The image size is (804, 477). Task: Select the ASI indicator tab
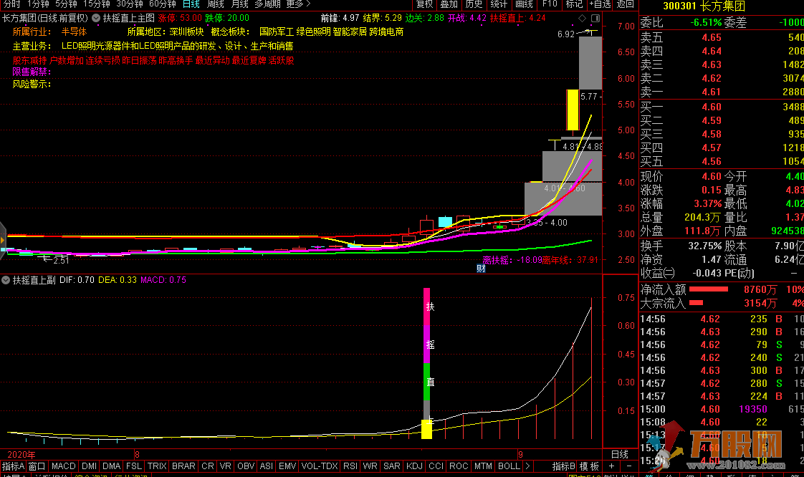point(266,466)
